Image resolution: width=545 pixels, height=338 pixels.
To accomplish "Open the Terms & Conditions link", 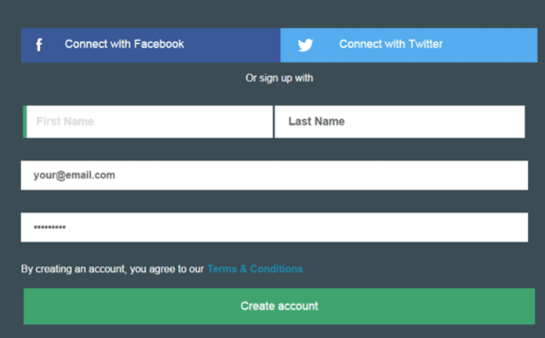I will [x=254, y=269].
